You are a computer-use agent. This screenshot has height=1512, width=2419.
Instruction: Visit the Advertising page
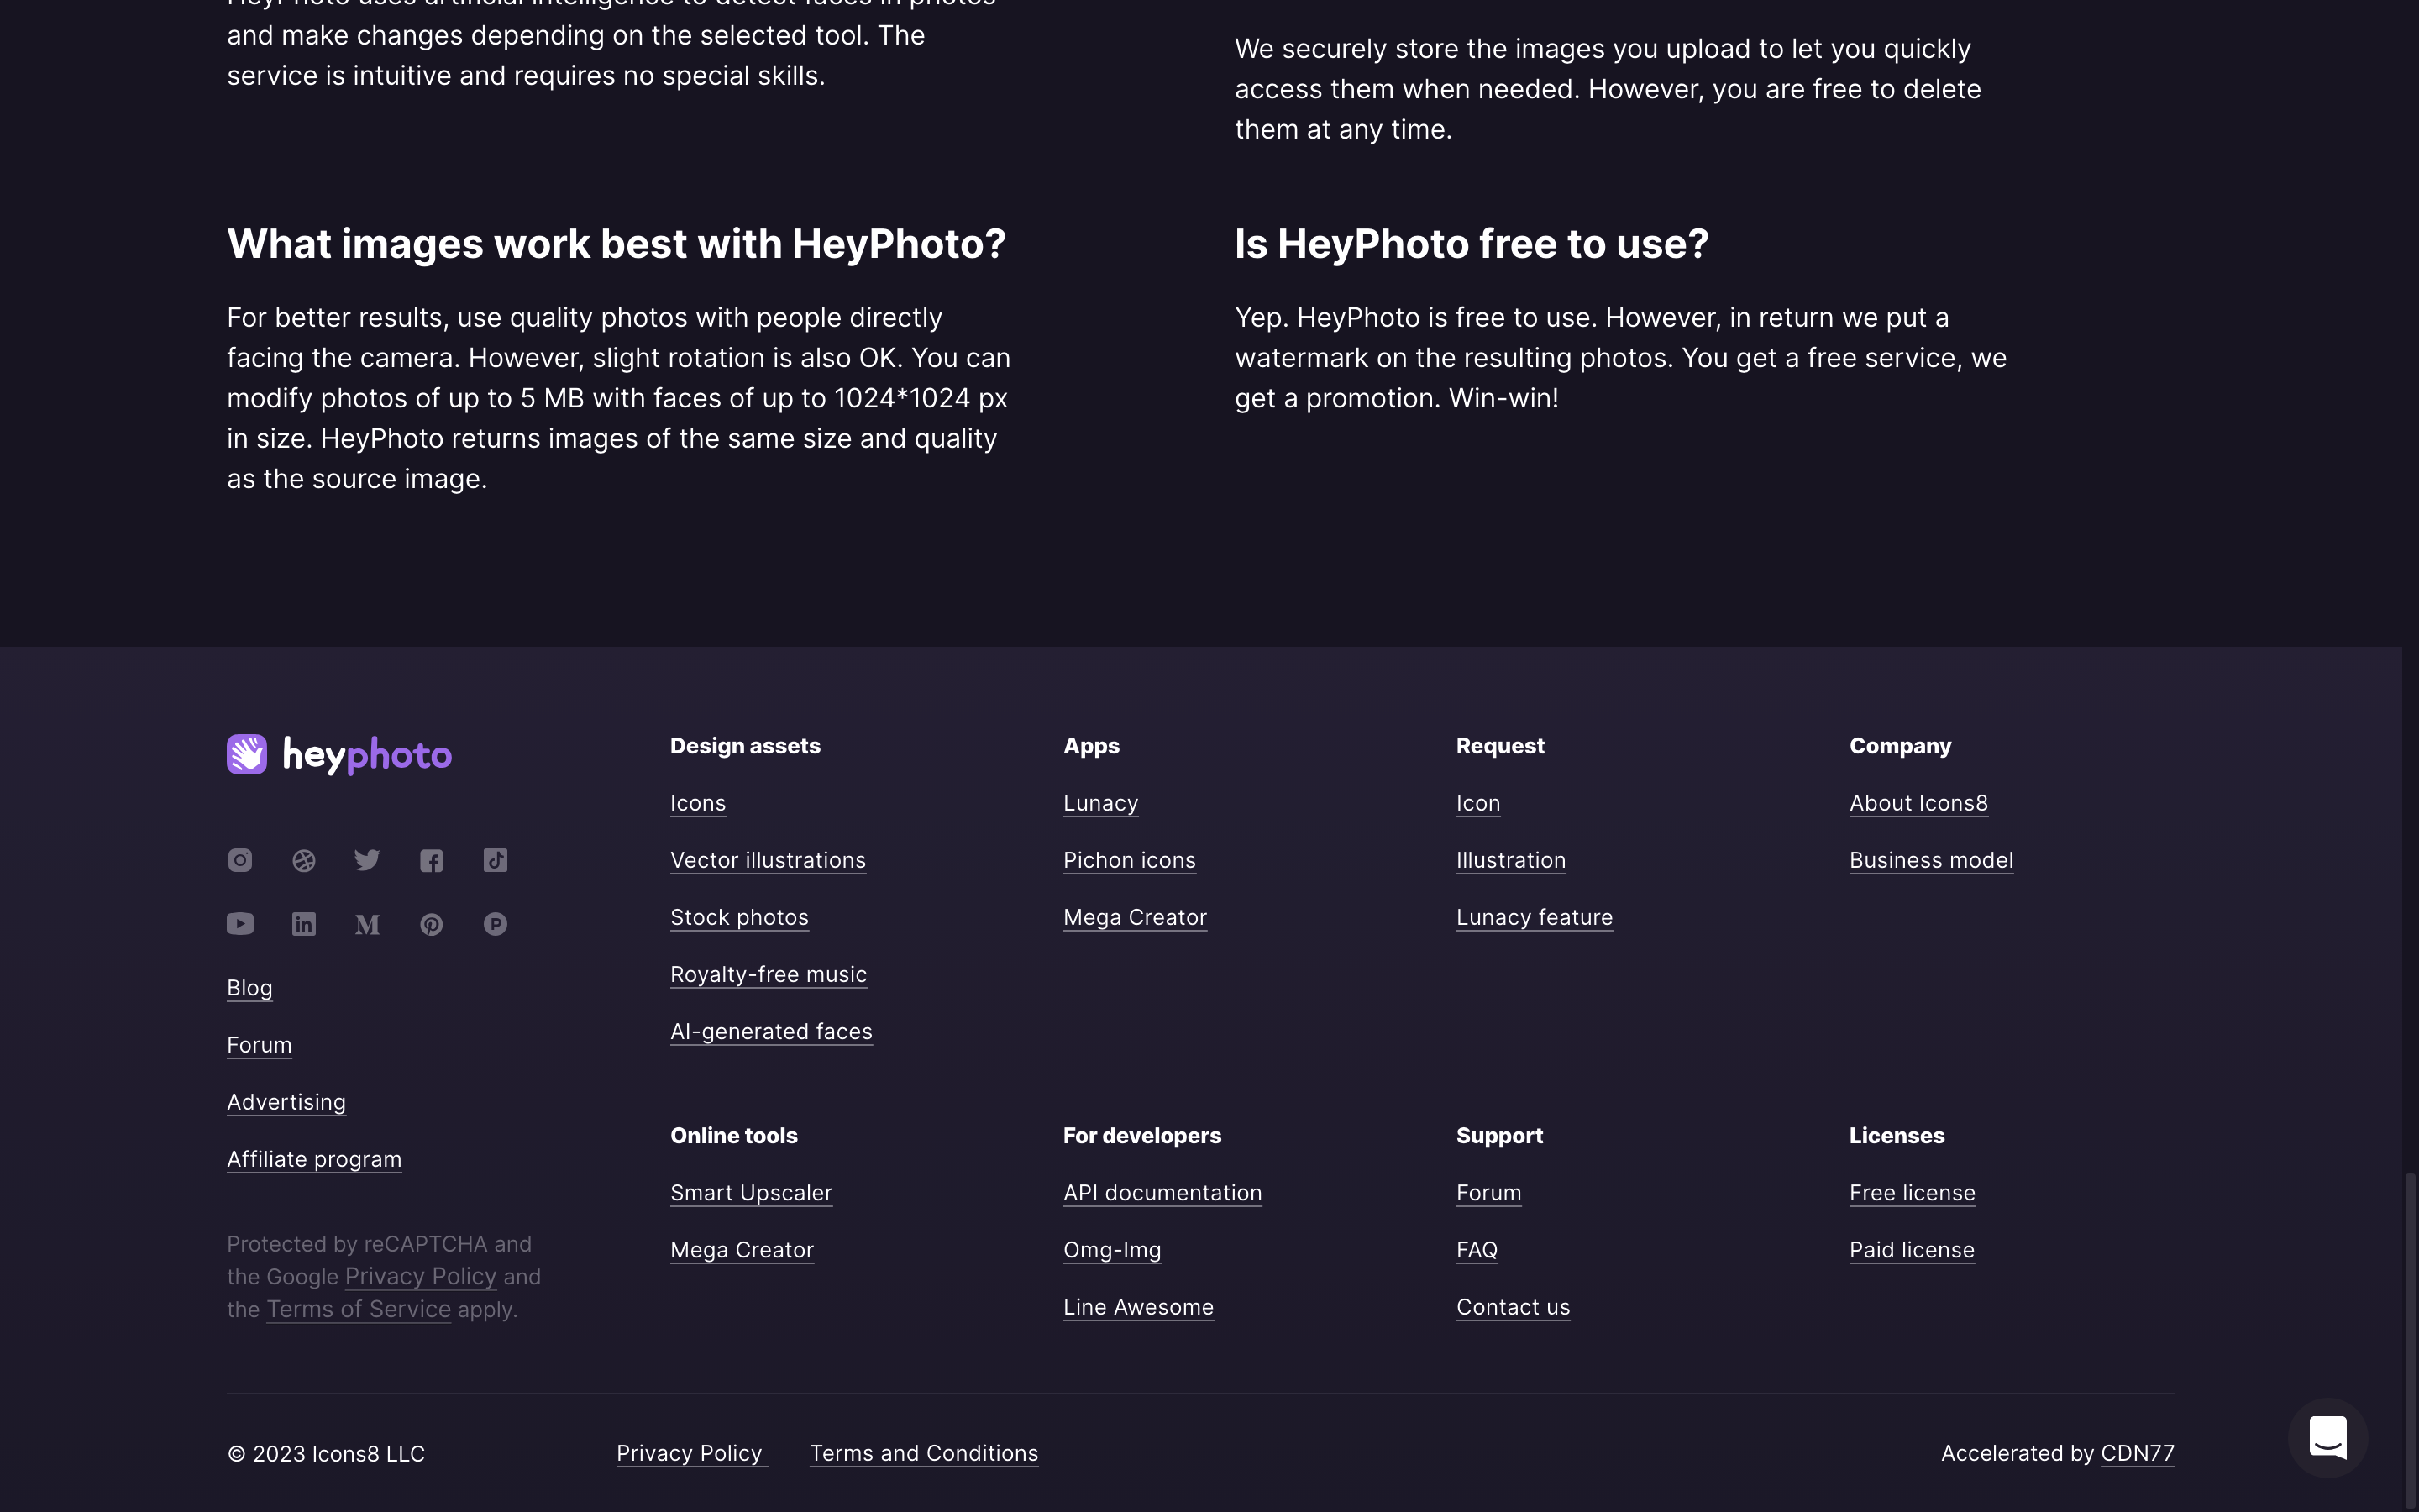[286, 1102]
